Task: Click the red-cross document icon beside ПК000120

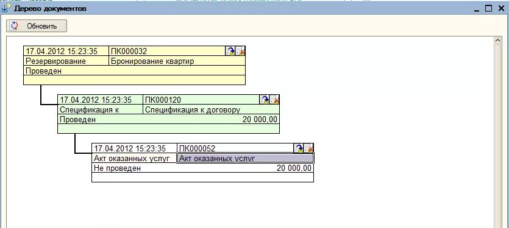Action: [x=275, y=100]
